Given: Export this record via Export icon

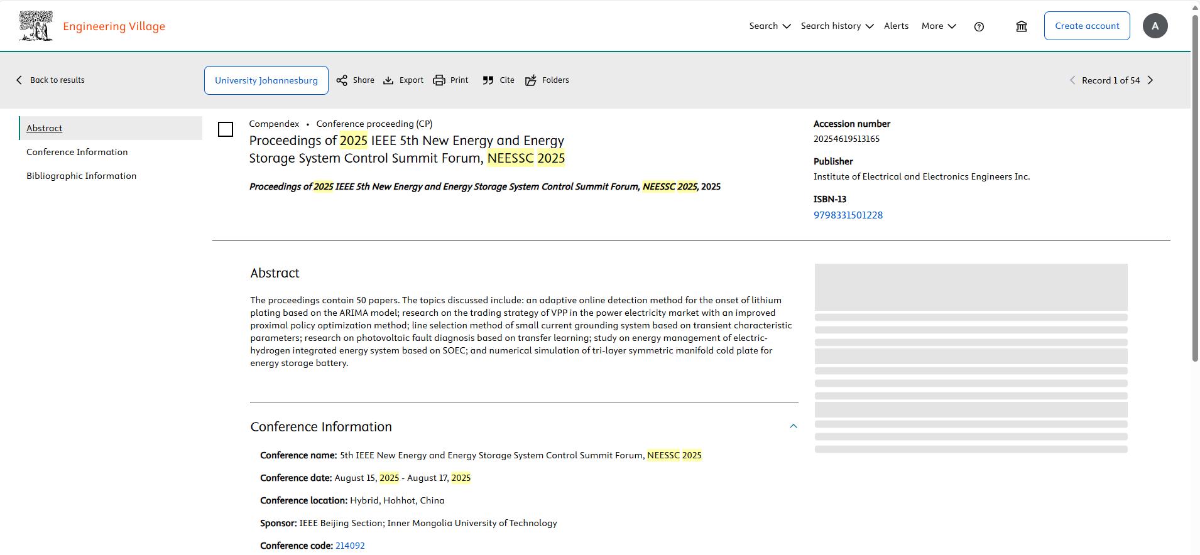Looking at the screenshot, I should [x=389, y=80].
